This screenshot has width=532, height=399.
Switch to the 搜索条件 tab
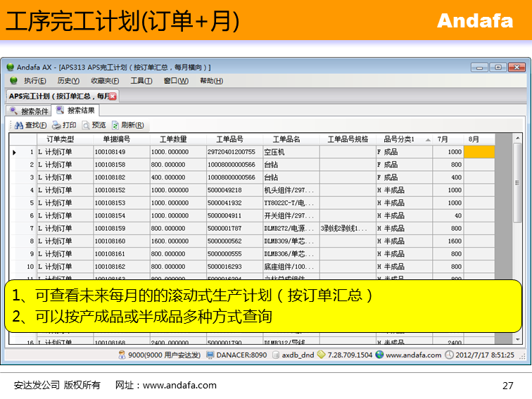coord(29,110)
